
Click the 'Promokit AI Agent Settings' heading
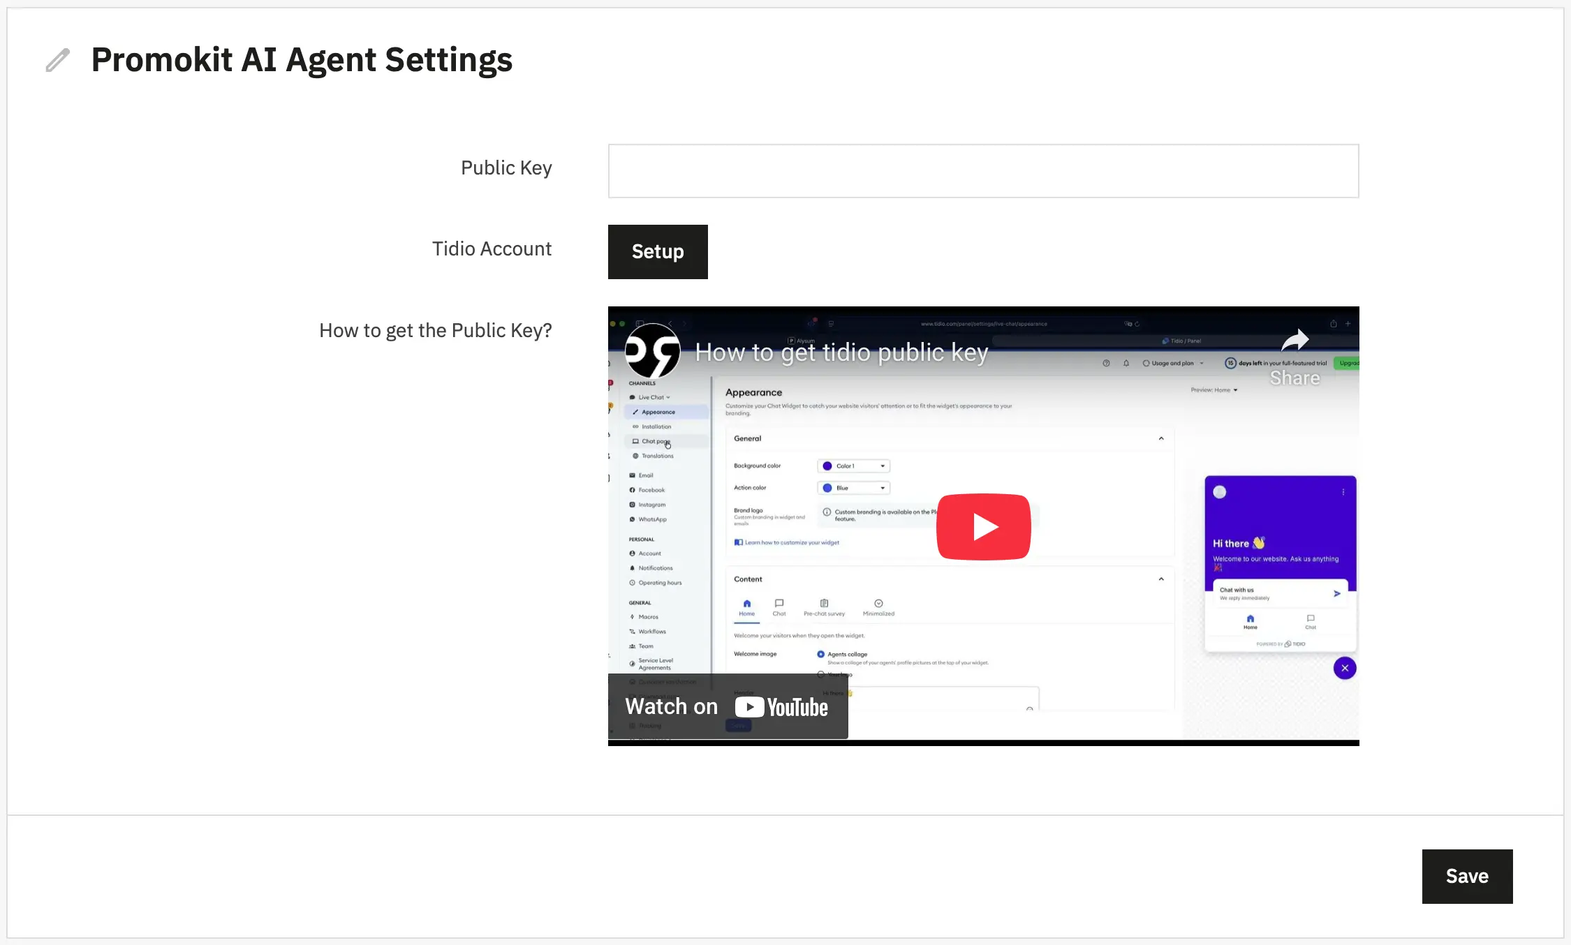click(302, 60)
